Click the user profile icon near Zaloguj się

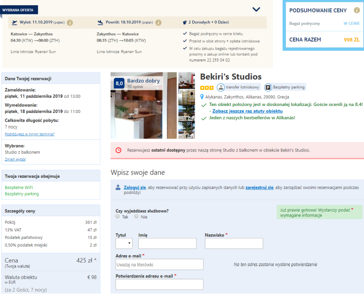118,188
